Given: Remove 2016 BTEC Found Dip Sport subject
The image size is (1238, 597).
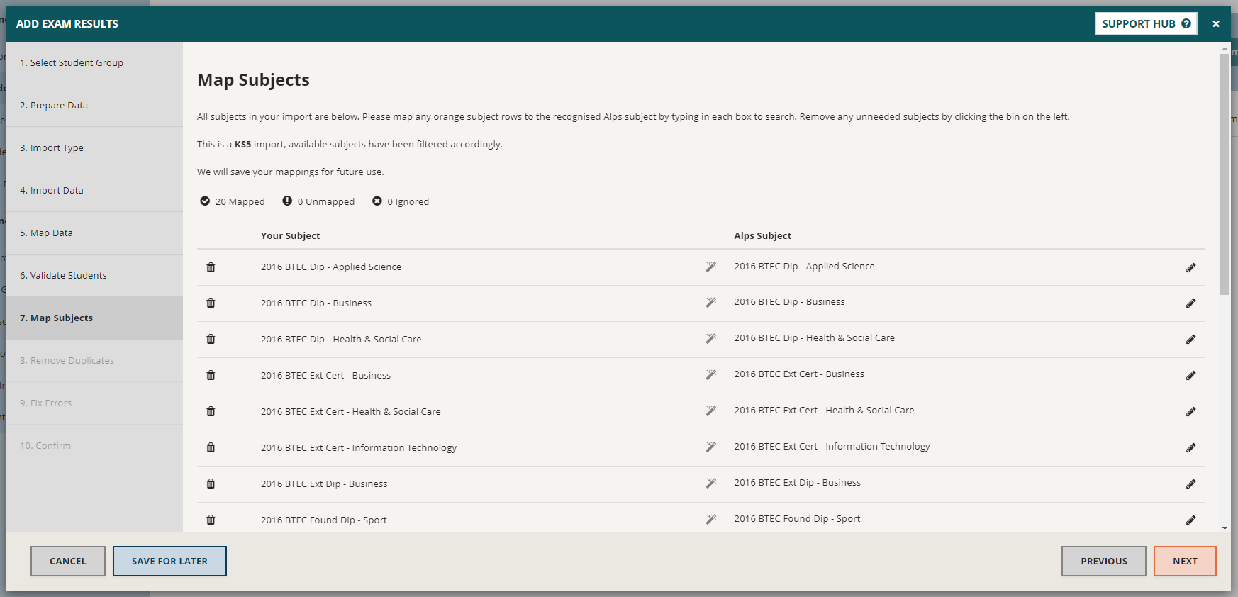Looking at the screenshot, I should (211, 520).
